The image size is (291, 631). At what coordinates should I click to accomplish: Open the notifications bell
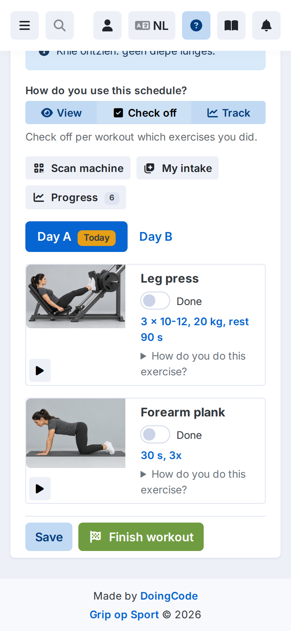click(266, 25)
